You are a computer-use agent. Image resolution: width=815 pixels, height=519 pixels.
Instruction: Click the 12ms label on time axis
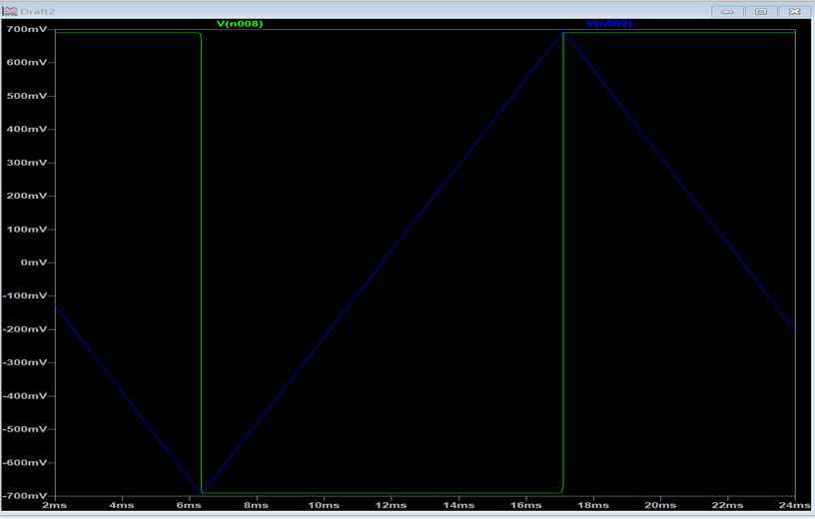tap(391, 506)
